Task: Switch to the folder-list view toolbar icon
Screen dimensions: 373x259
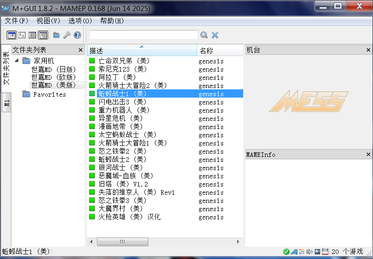Action: [11, 35]
